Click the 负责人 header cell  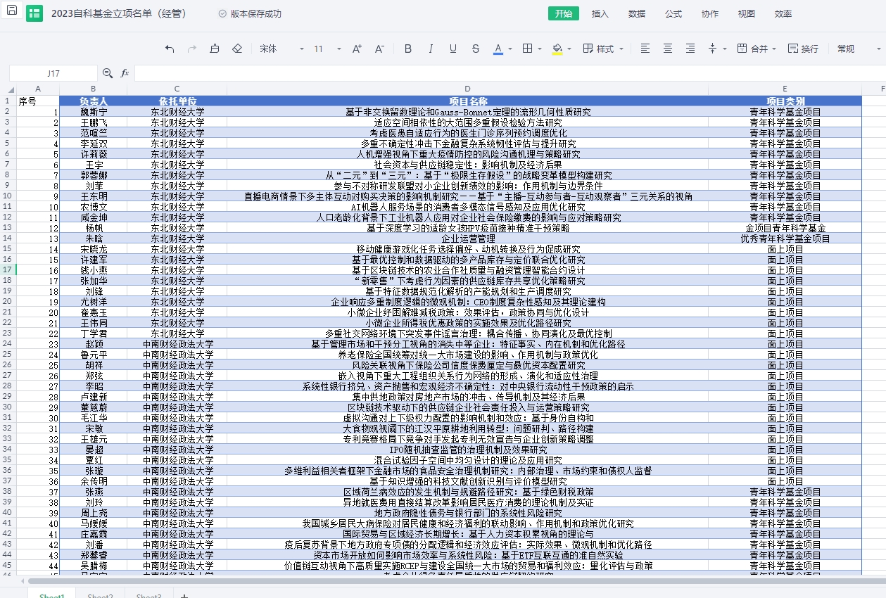pyautogui.click(x=94, y=101)
